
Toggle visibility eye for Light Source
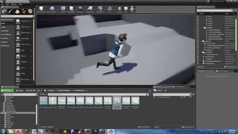(x=198, y=43)
